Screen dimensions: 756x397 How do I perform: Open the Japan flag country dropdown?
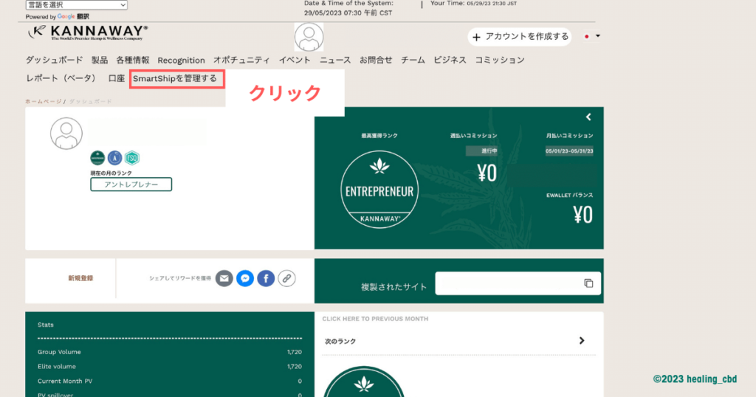tap(592, 36)
